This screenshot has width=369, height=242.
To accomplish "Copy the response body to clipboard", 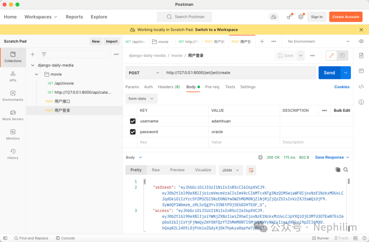I will pos(338,170).
